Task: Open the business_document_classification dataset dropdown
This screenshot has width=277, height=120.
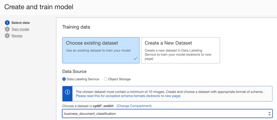Action: [167, 114]
